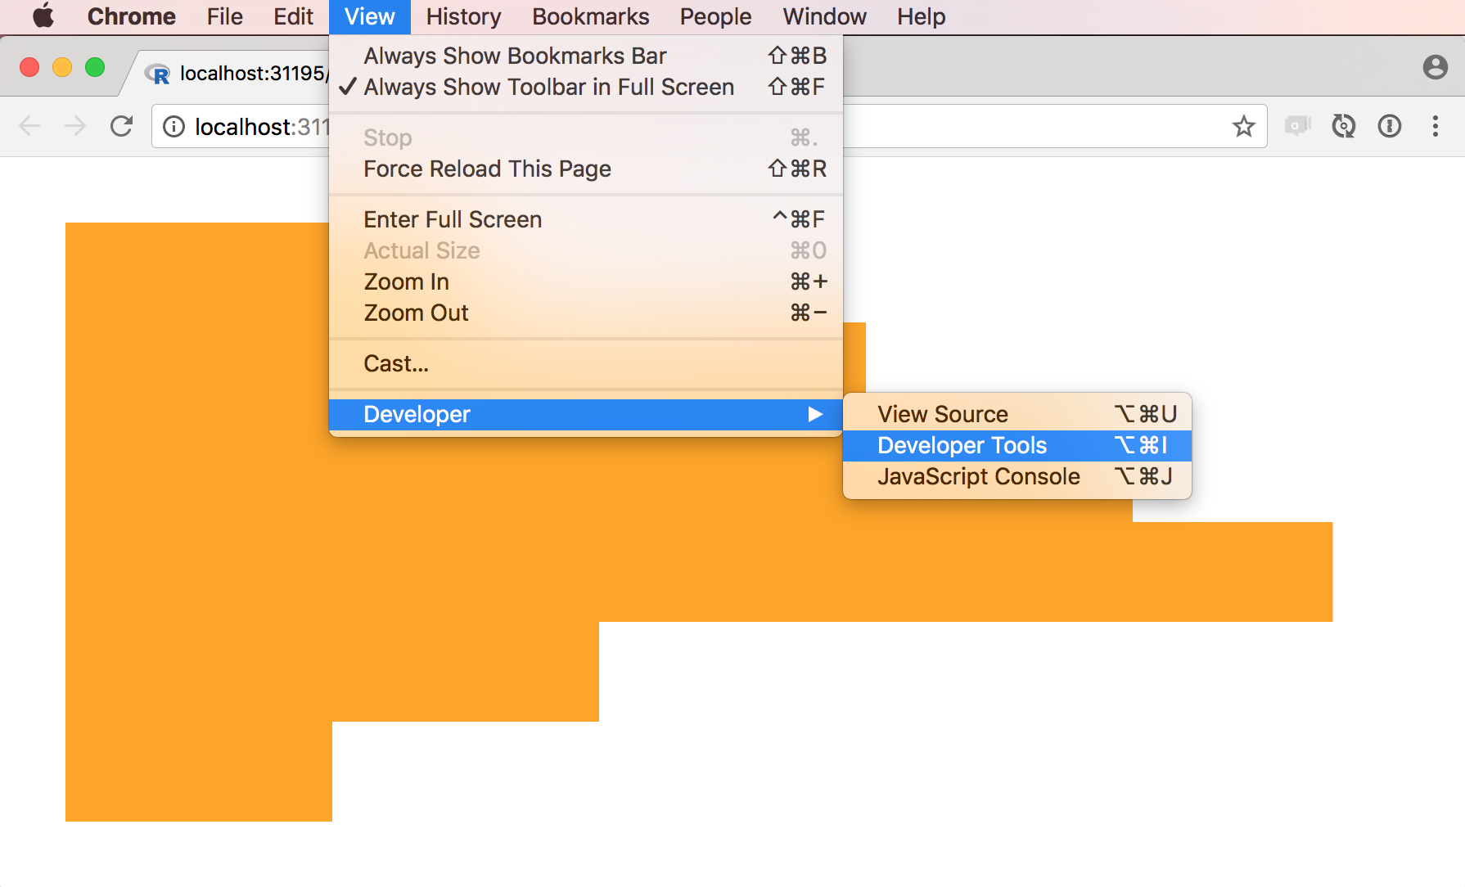Open the File menu
The width and height of the screenshot is (1465, 887).
pos(224,16)
